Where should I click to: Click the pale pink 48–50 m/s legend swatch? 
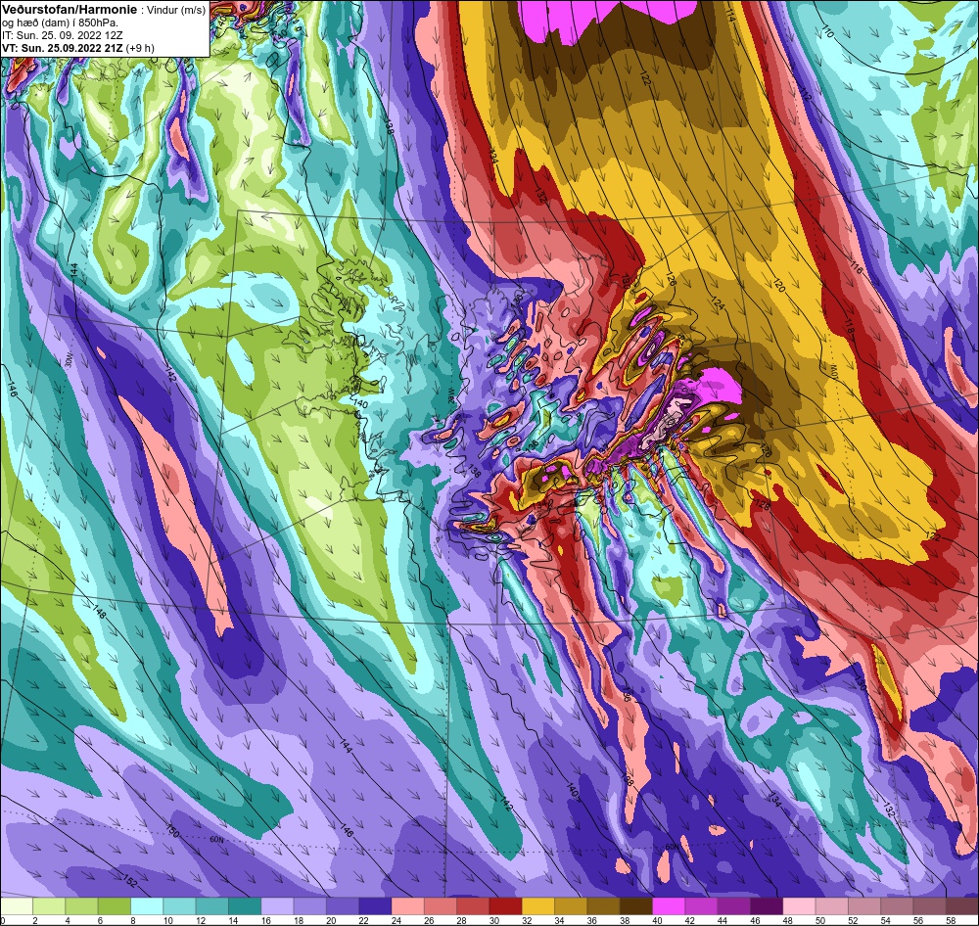(x=799, y=906)
